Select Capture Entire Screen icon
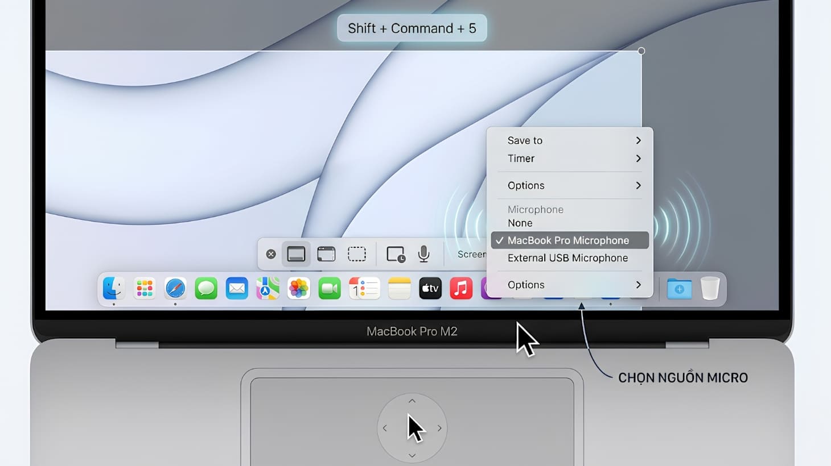Image resolution: width=831 pixels, height=466 pixels. click(x=296, y=254)
